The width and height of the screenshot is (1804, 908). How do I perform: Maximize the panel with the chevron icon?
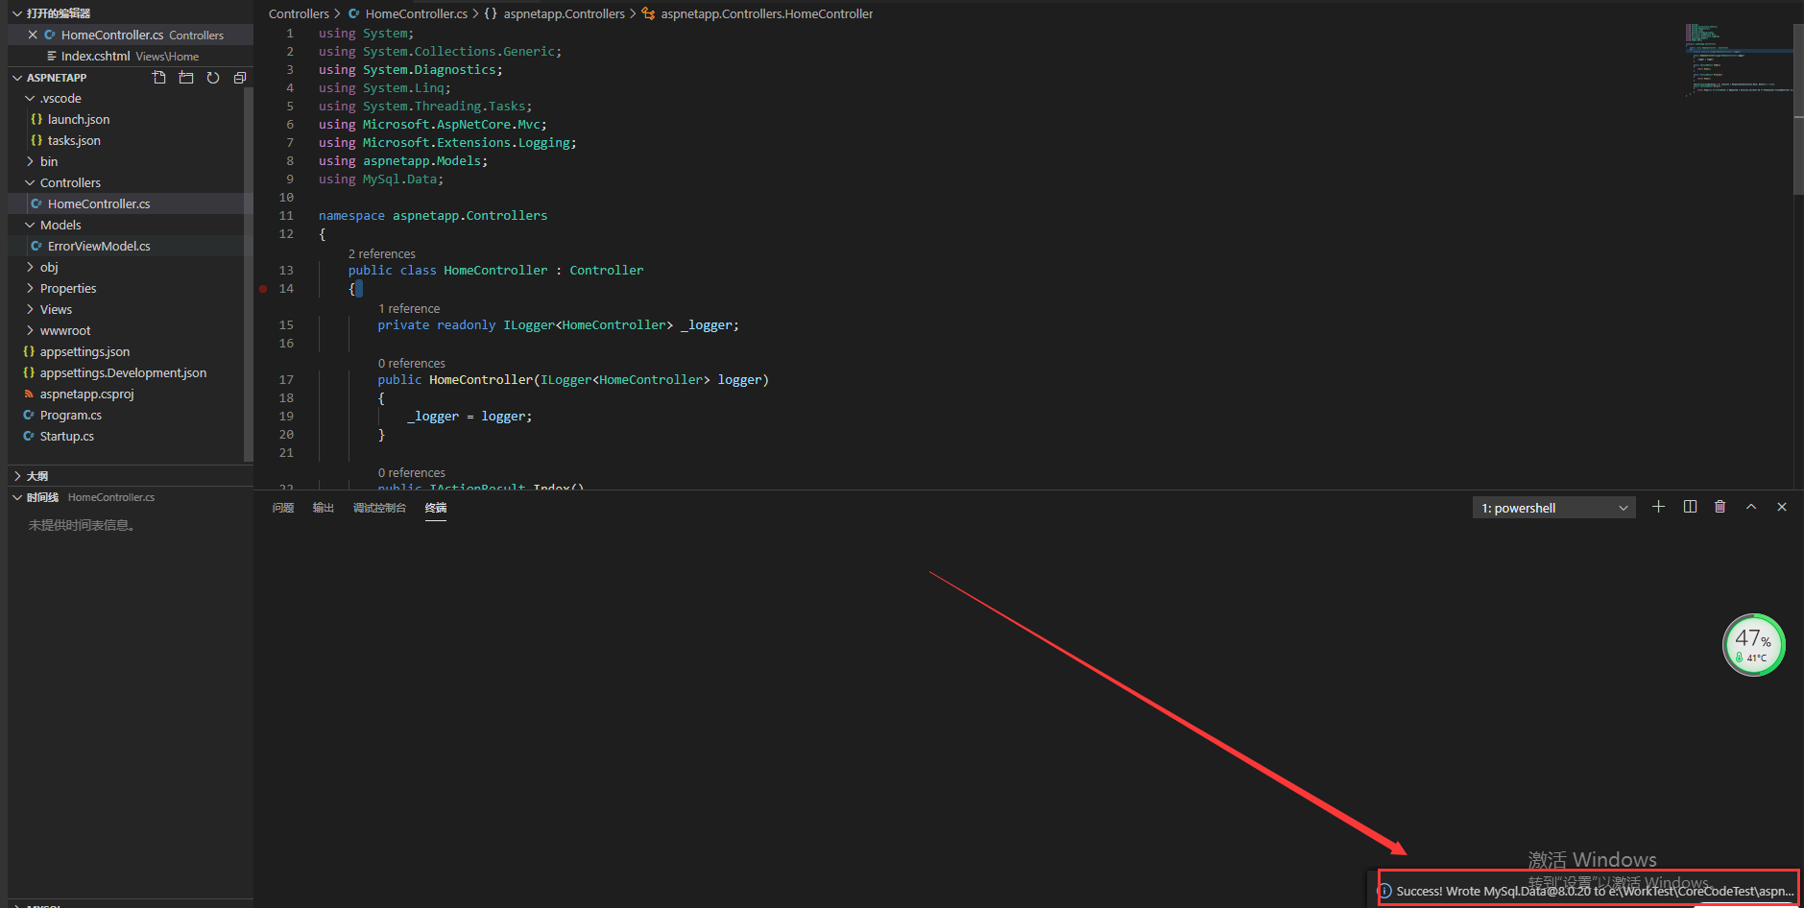(x=1750, y=506)
